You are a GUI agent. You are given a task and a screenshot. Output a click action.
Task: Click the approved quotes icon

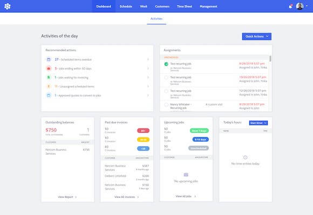tap(49, 95)
